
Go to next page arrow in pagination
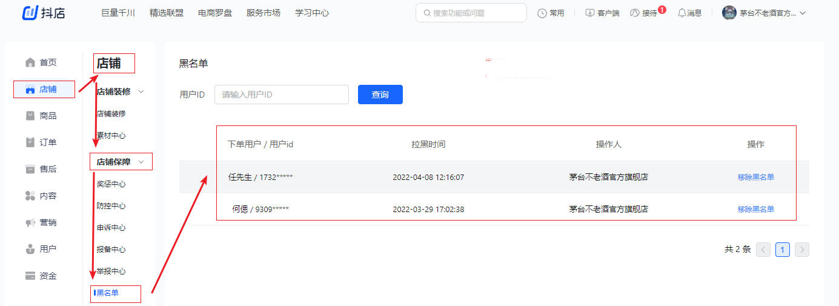[802, 250]
